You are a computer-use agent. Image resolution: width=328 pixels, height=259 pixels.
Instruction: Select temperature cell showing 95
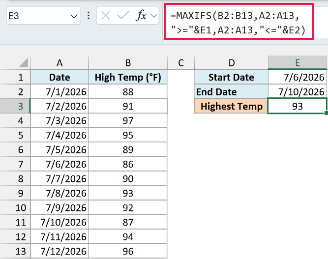(x=128, y=135)
